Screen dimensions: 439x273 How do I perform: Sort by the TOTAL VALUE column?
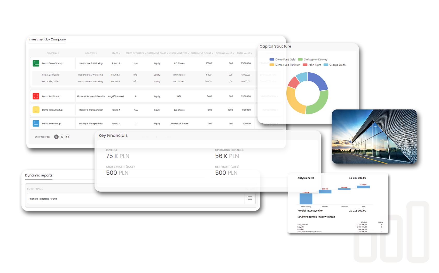tap(244, 53)
